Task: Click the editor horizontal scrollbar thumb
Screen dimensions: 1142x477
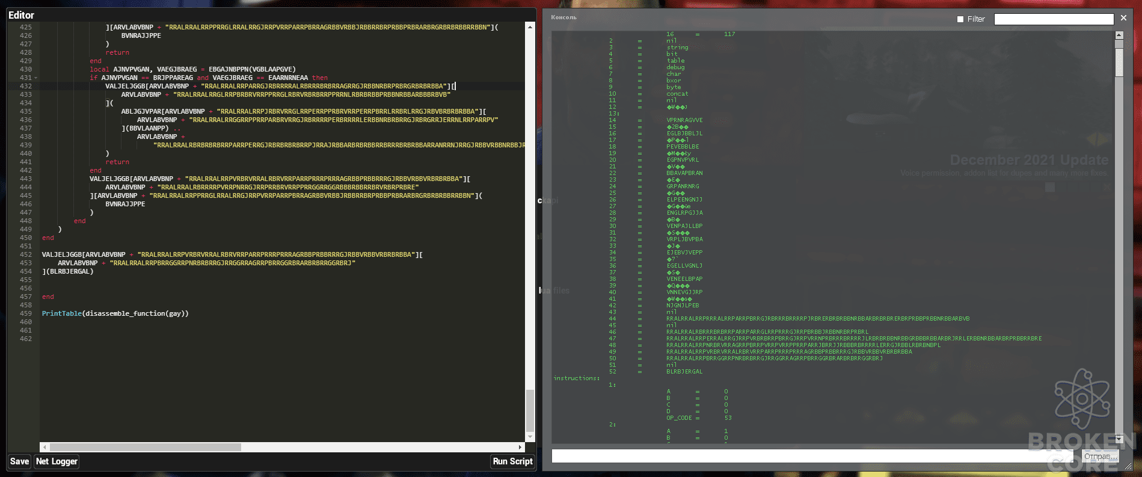Action: coord(146,447)
